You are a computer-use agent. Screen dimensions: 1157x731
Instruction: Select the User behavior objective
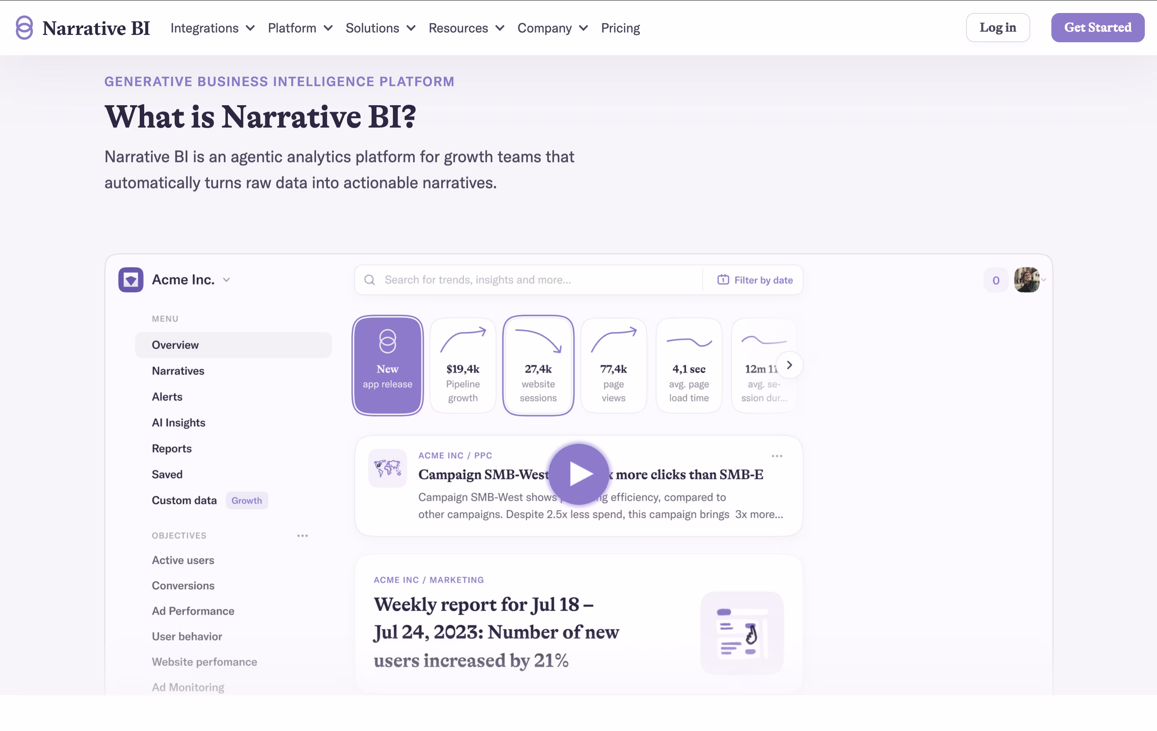coord(186,636)
